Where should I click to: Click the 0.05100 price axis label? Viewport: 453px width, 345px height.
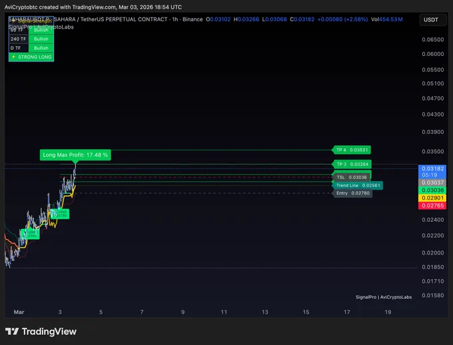[x=433, y=83]
